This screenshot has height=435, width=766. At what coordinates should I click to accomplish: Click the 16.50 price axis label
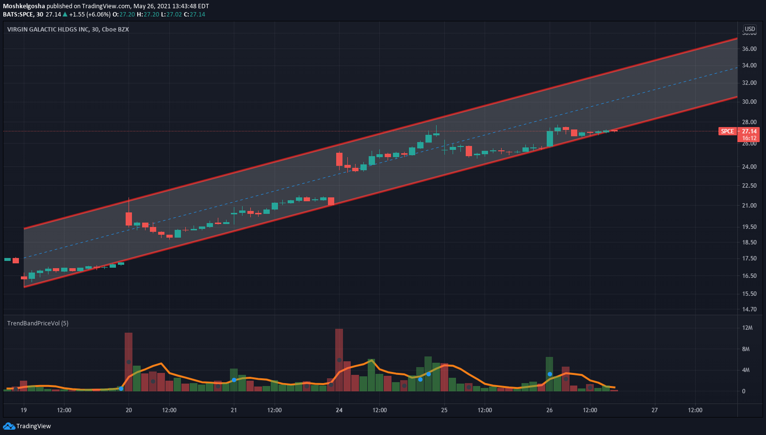click(749, 276)
